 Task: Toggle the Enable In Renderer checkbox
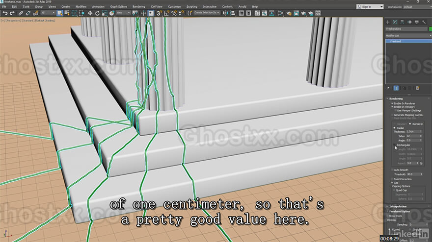(392, 103)
